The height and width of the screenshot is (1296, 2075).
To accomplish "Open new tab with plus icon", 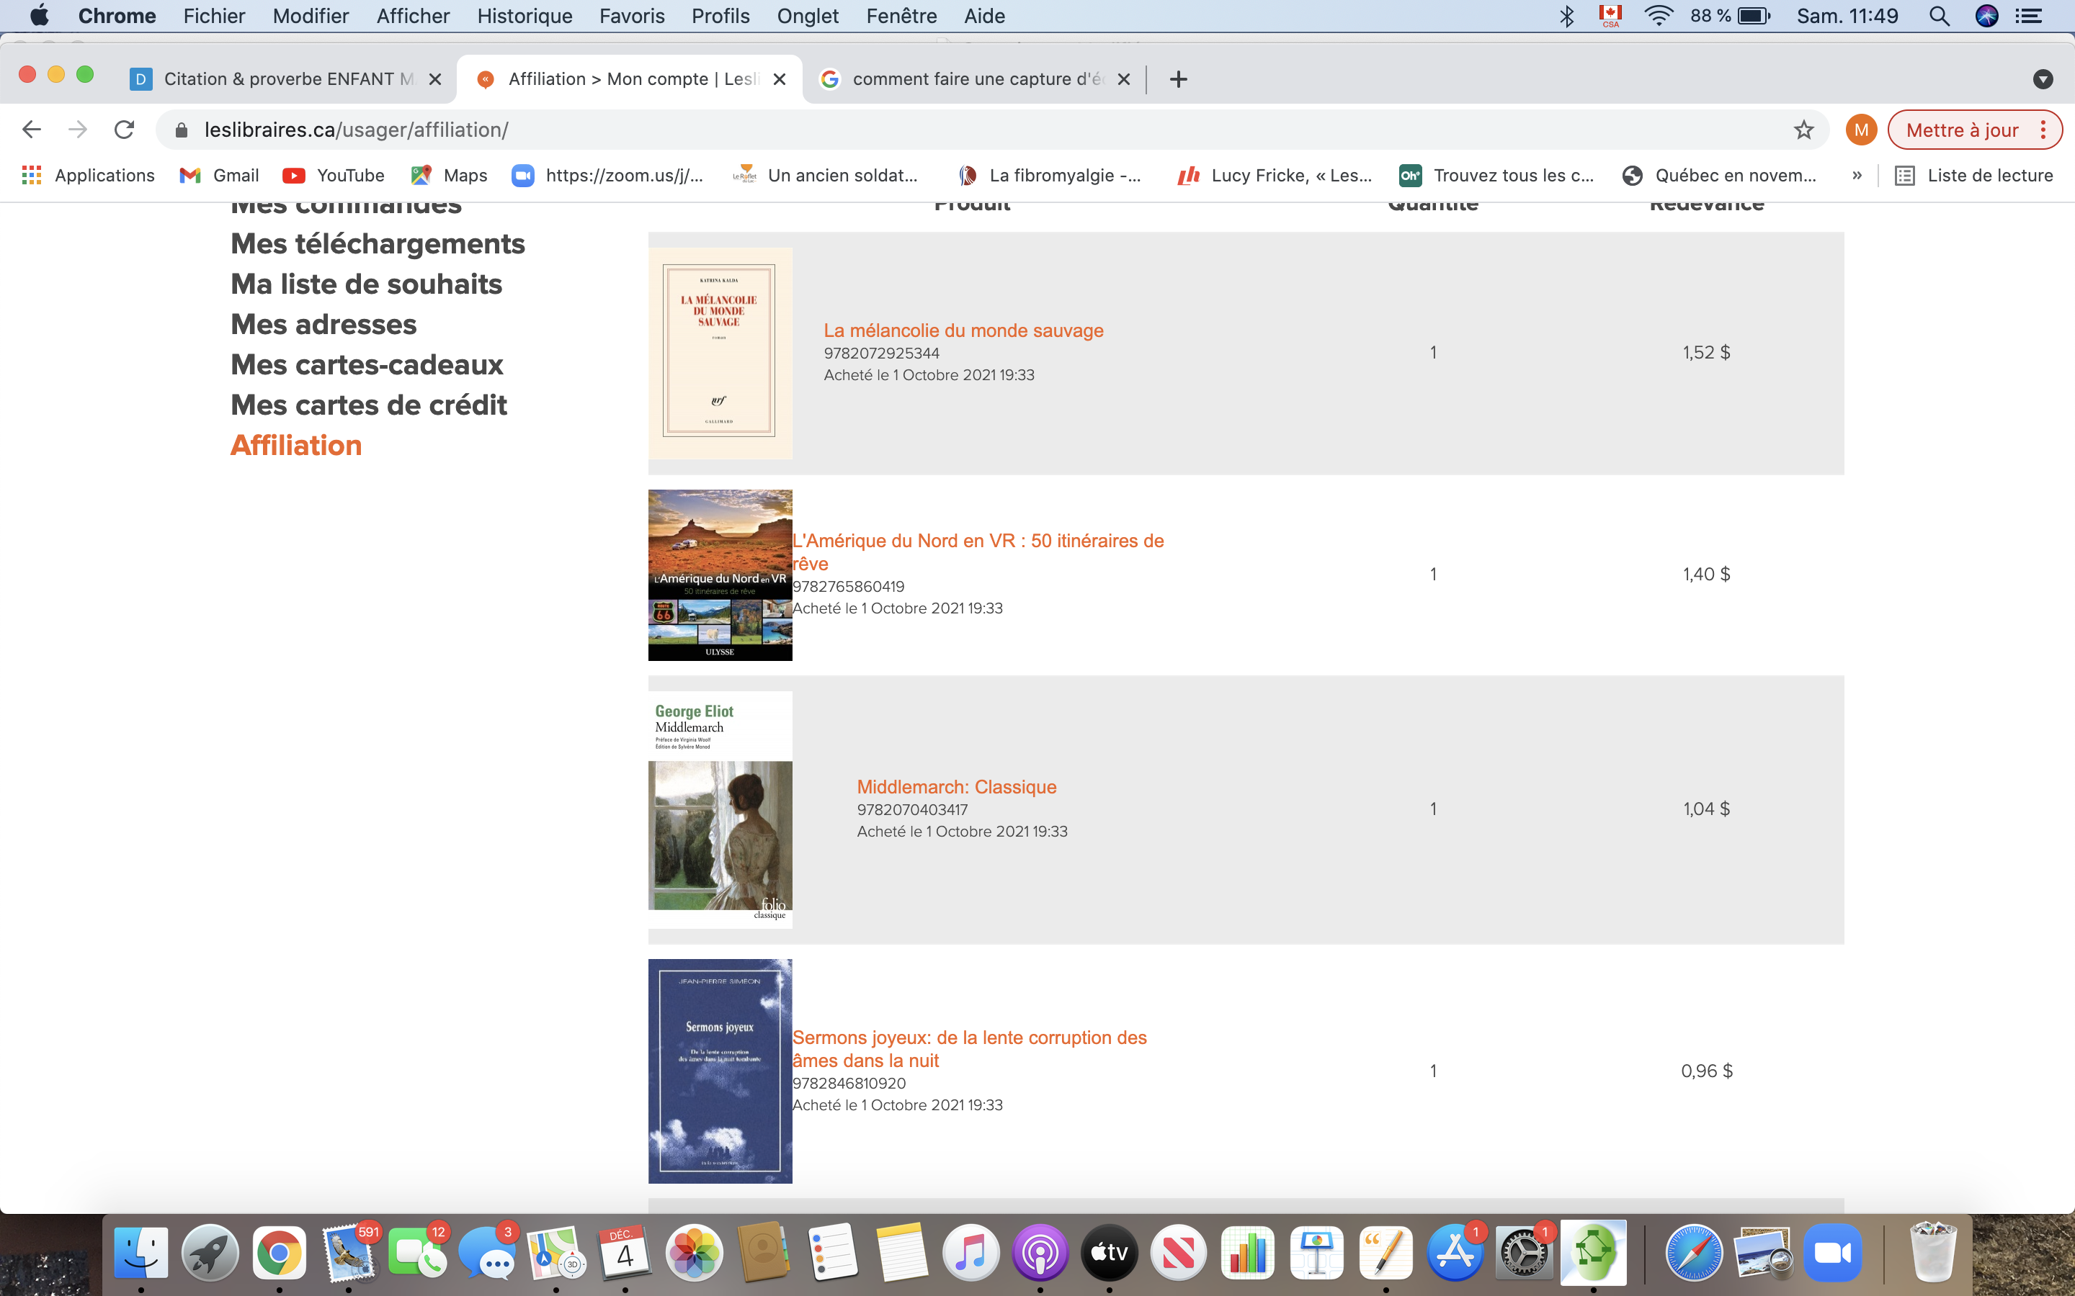I will pos(1178,79).
